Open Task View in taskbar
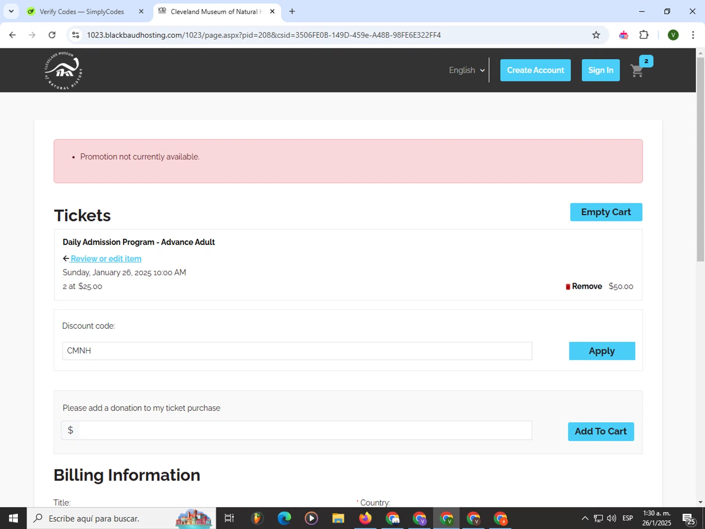This screenshot has height=529, width=705. tap(229, 518)
